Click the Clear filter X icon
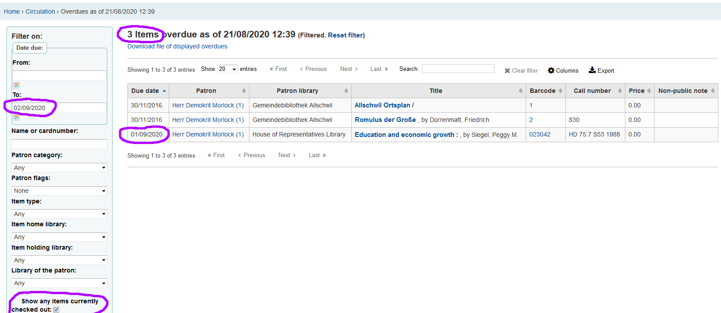The image size is (721, 313). pyautogui.click(x=507, y=71)
